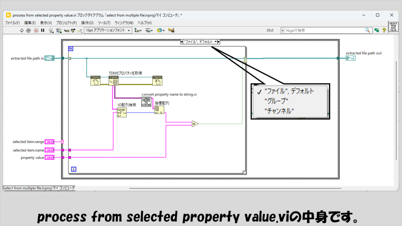This screenshot has height=226, width=402.
Task: Click the TDMS Open function node
Action: click(96, 80)
